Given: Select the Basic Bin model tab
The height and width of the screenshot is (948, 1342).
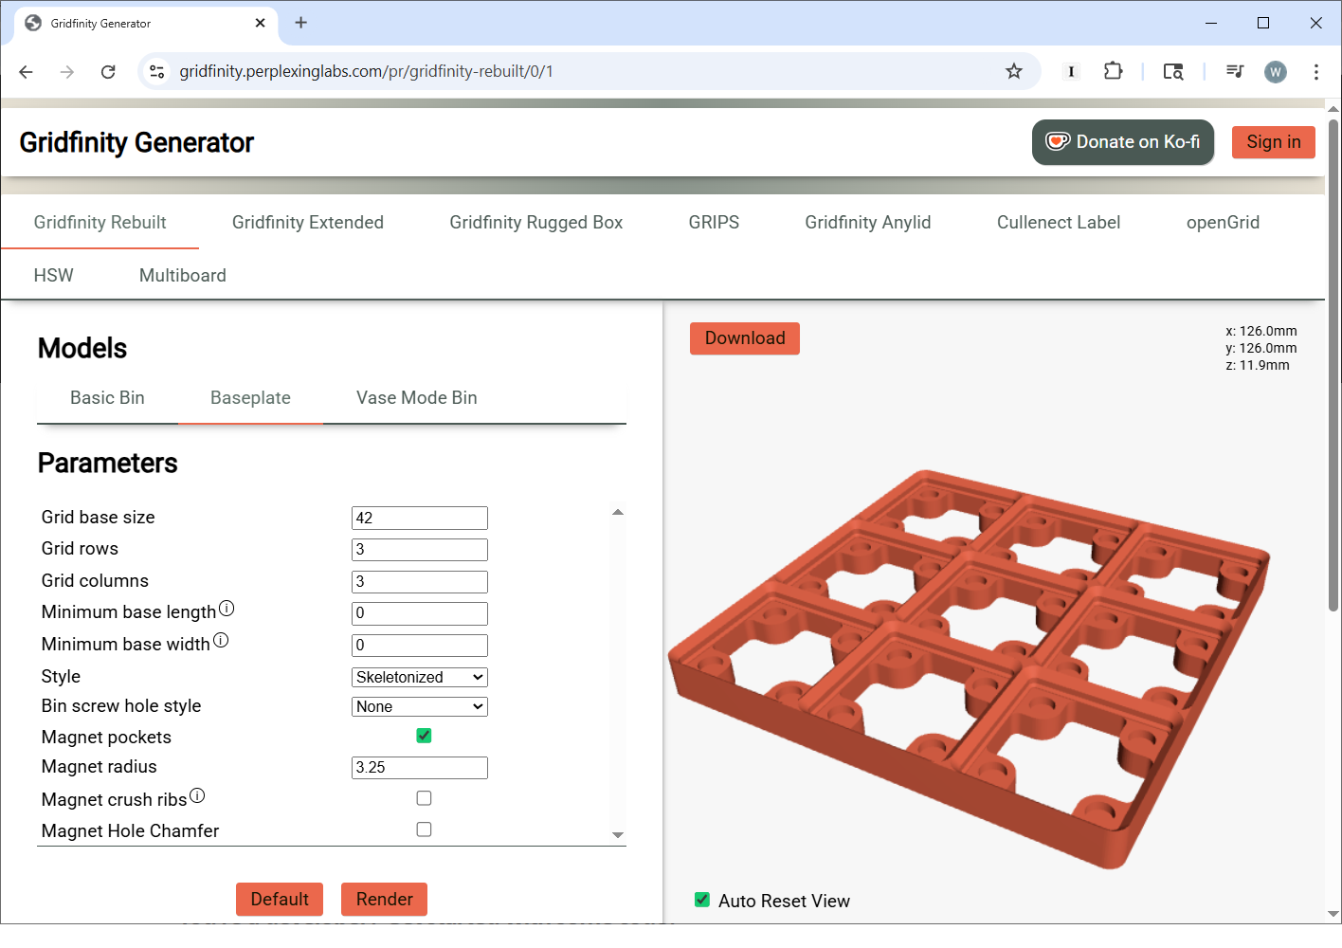Looking at the screenshot, I should (107, 398).
